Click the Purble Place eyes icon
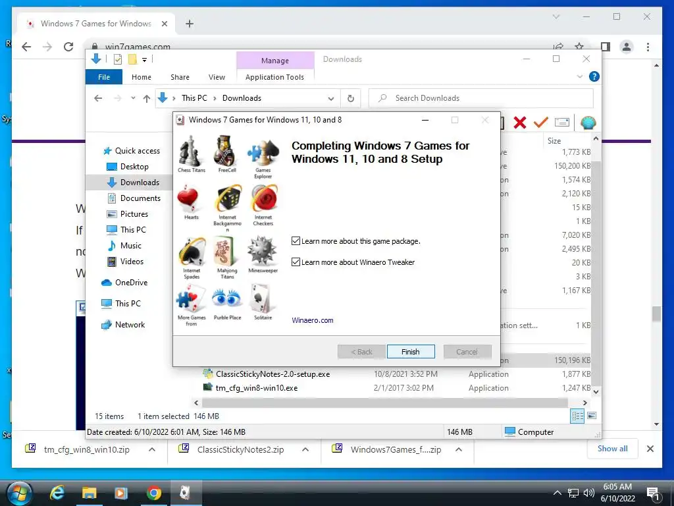Viewport: 674px width, 506px height. pyautogui.click(x=226, y=298)
